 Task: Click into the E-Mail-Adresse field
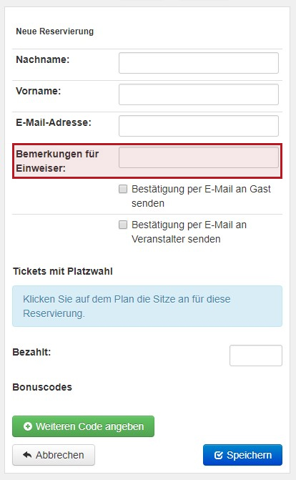pos(199,126)
